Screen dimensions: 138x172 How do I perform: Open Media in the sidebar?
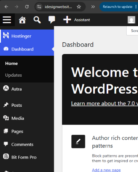click(27, 118)
